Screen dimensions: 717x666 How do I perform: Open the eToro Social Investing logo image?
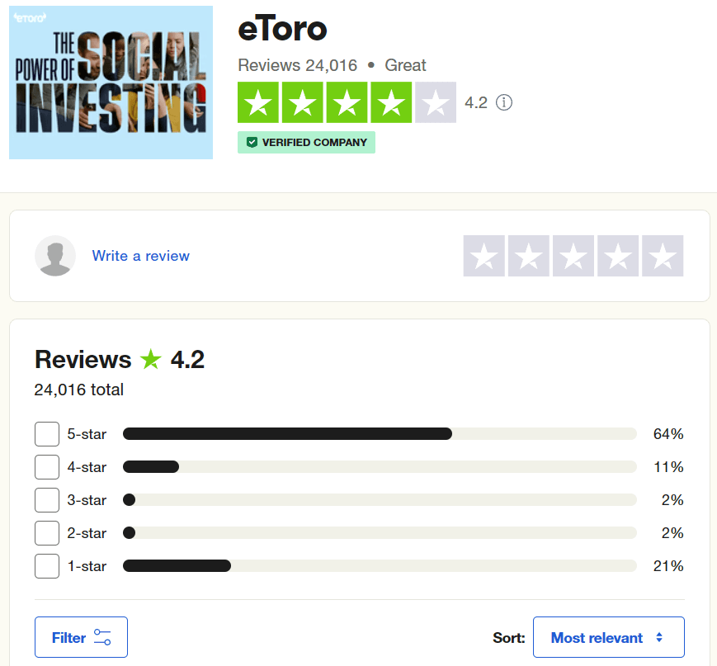[111, 83]
